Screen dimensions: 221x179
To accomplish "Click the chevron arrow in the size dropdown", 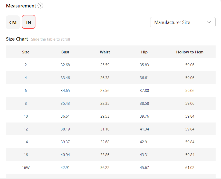I will point(209,22).
